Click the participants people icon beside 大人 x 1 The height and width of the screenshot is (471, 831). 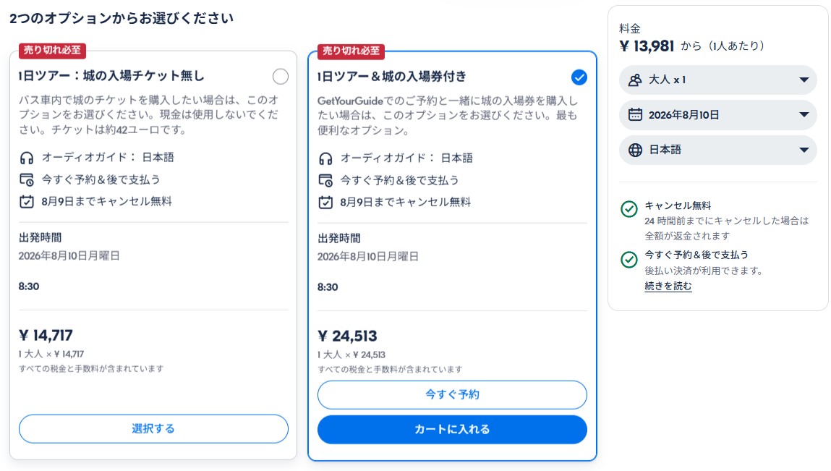click(635, 80)
